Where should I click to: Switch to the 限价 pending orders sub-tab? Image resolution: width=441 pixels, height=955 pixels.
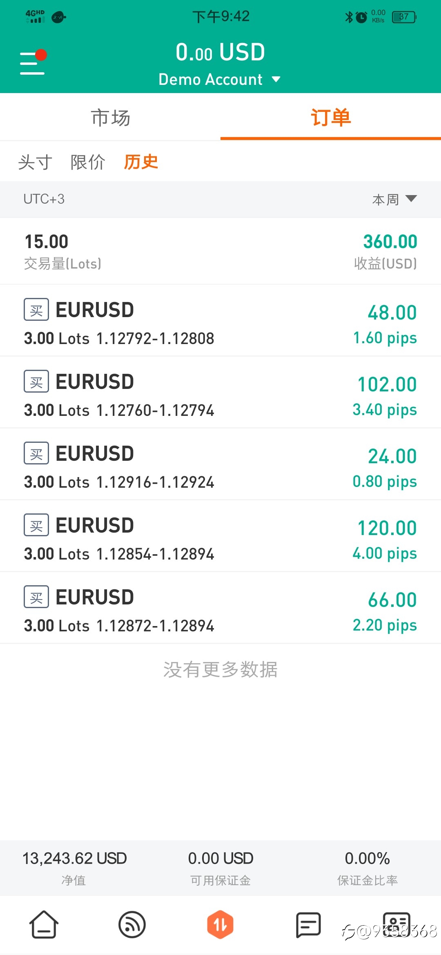coord(88,162)
